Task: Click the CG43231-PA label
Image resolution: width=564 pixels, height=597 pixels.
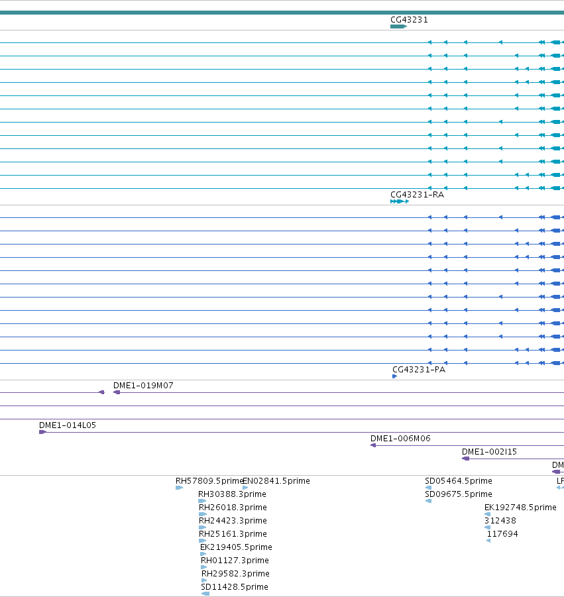Action: point(418,369)
